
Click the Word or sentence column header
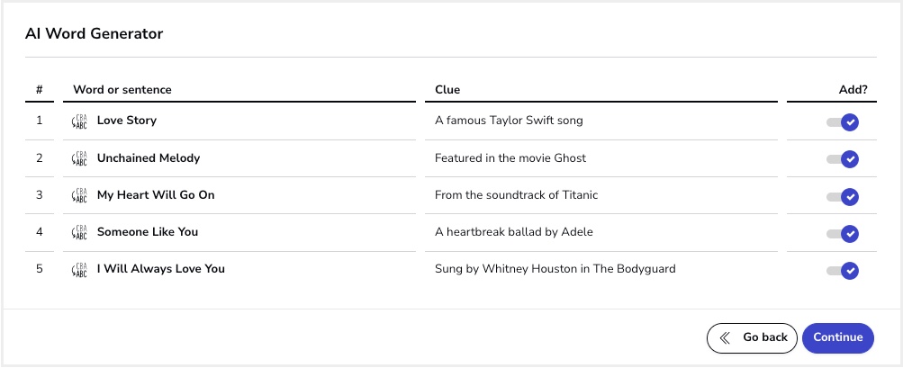[122, 90]
